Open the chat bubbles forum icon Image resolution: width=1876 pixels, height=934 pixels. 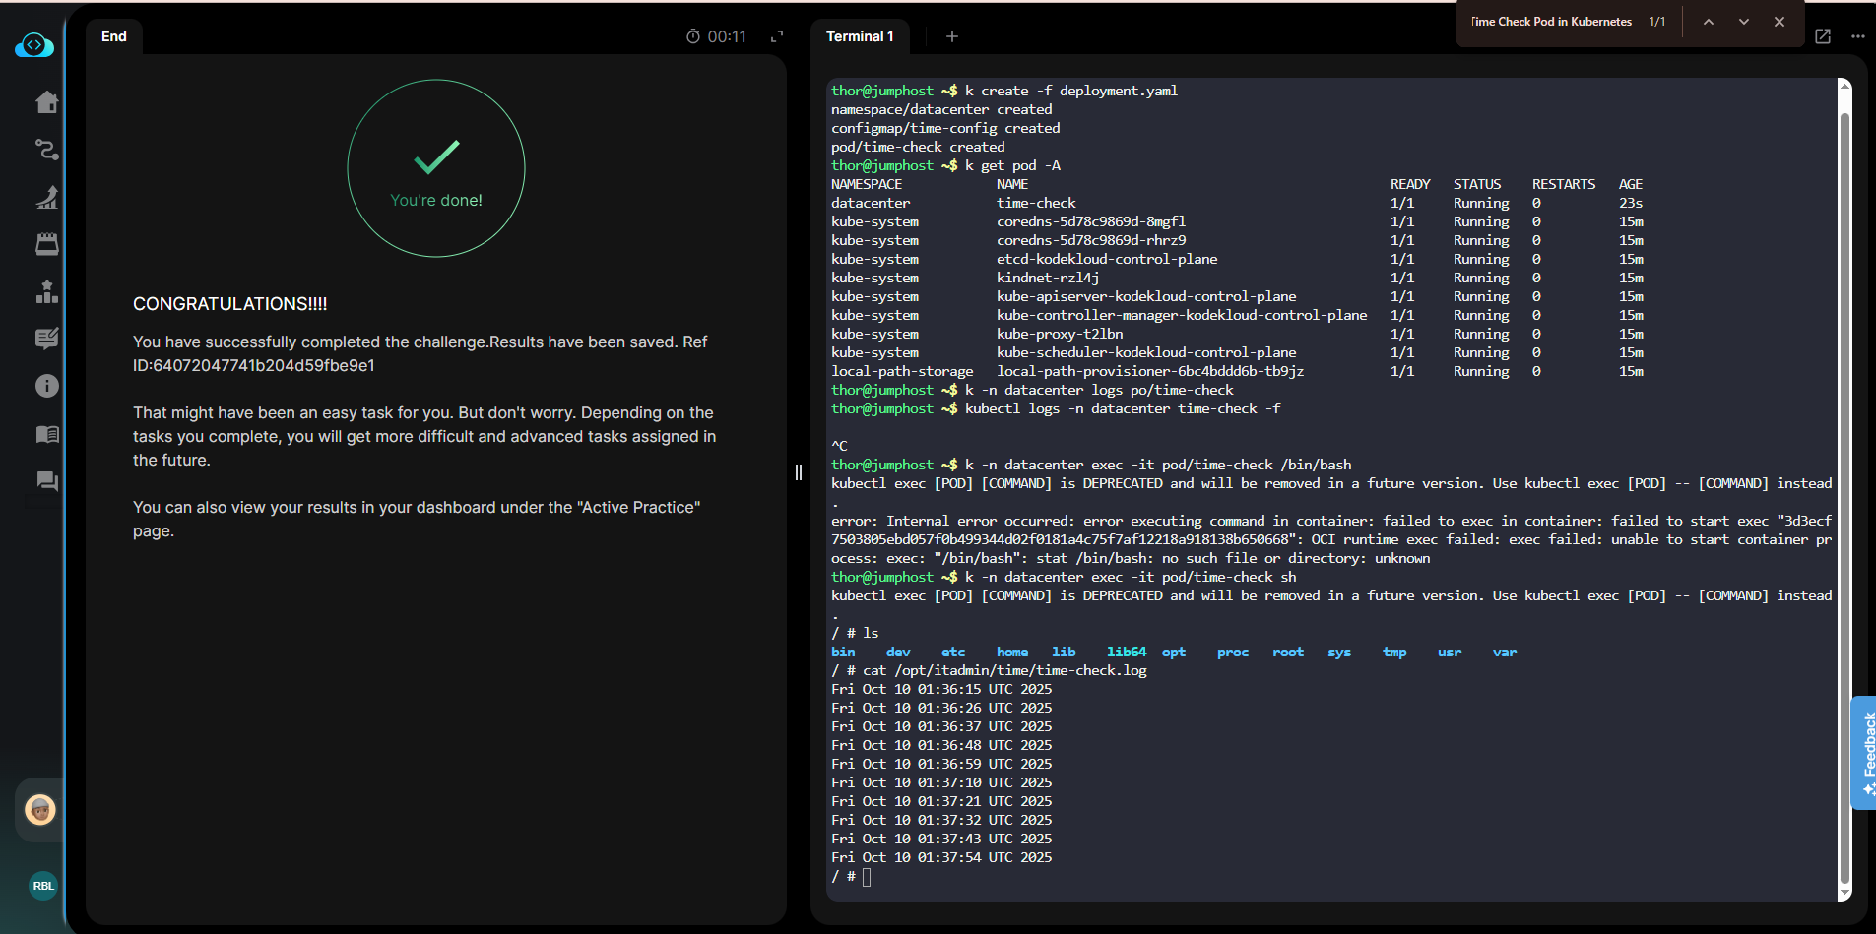(46, 481)
